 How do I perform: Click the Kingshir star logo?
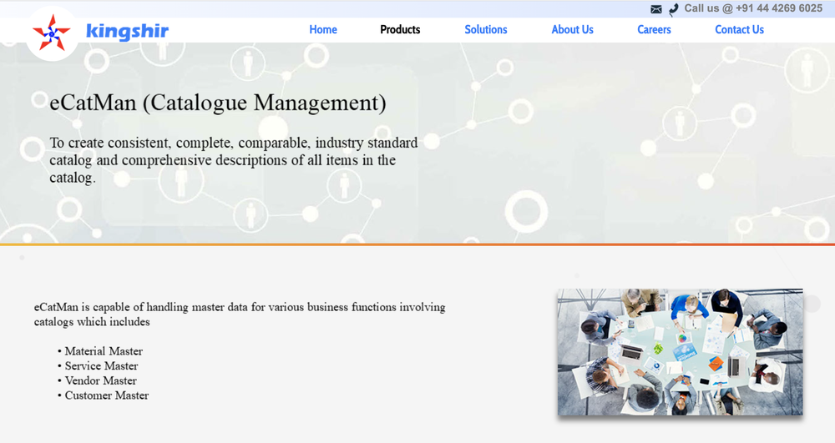52,33
